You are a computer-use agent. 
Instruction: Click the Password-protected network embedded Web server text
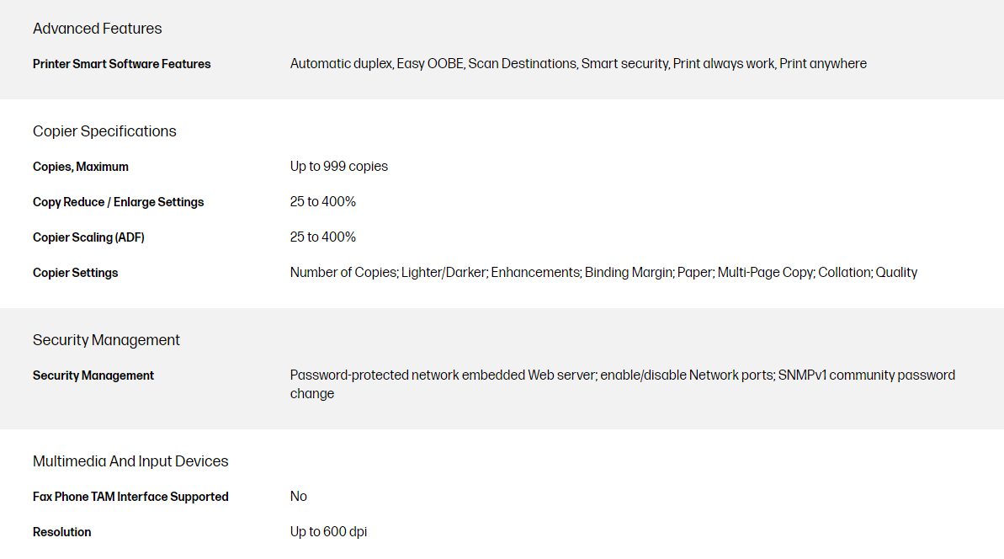[622, 375]
